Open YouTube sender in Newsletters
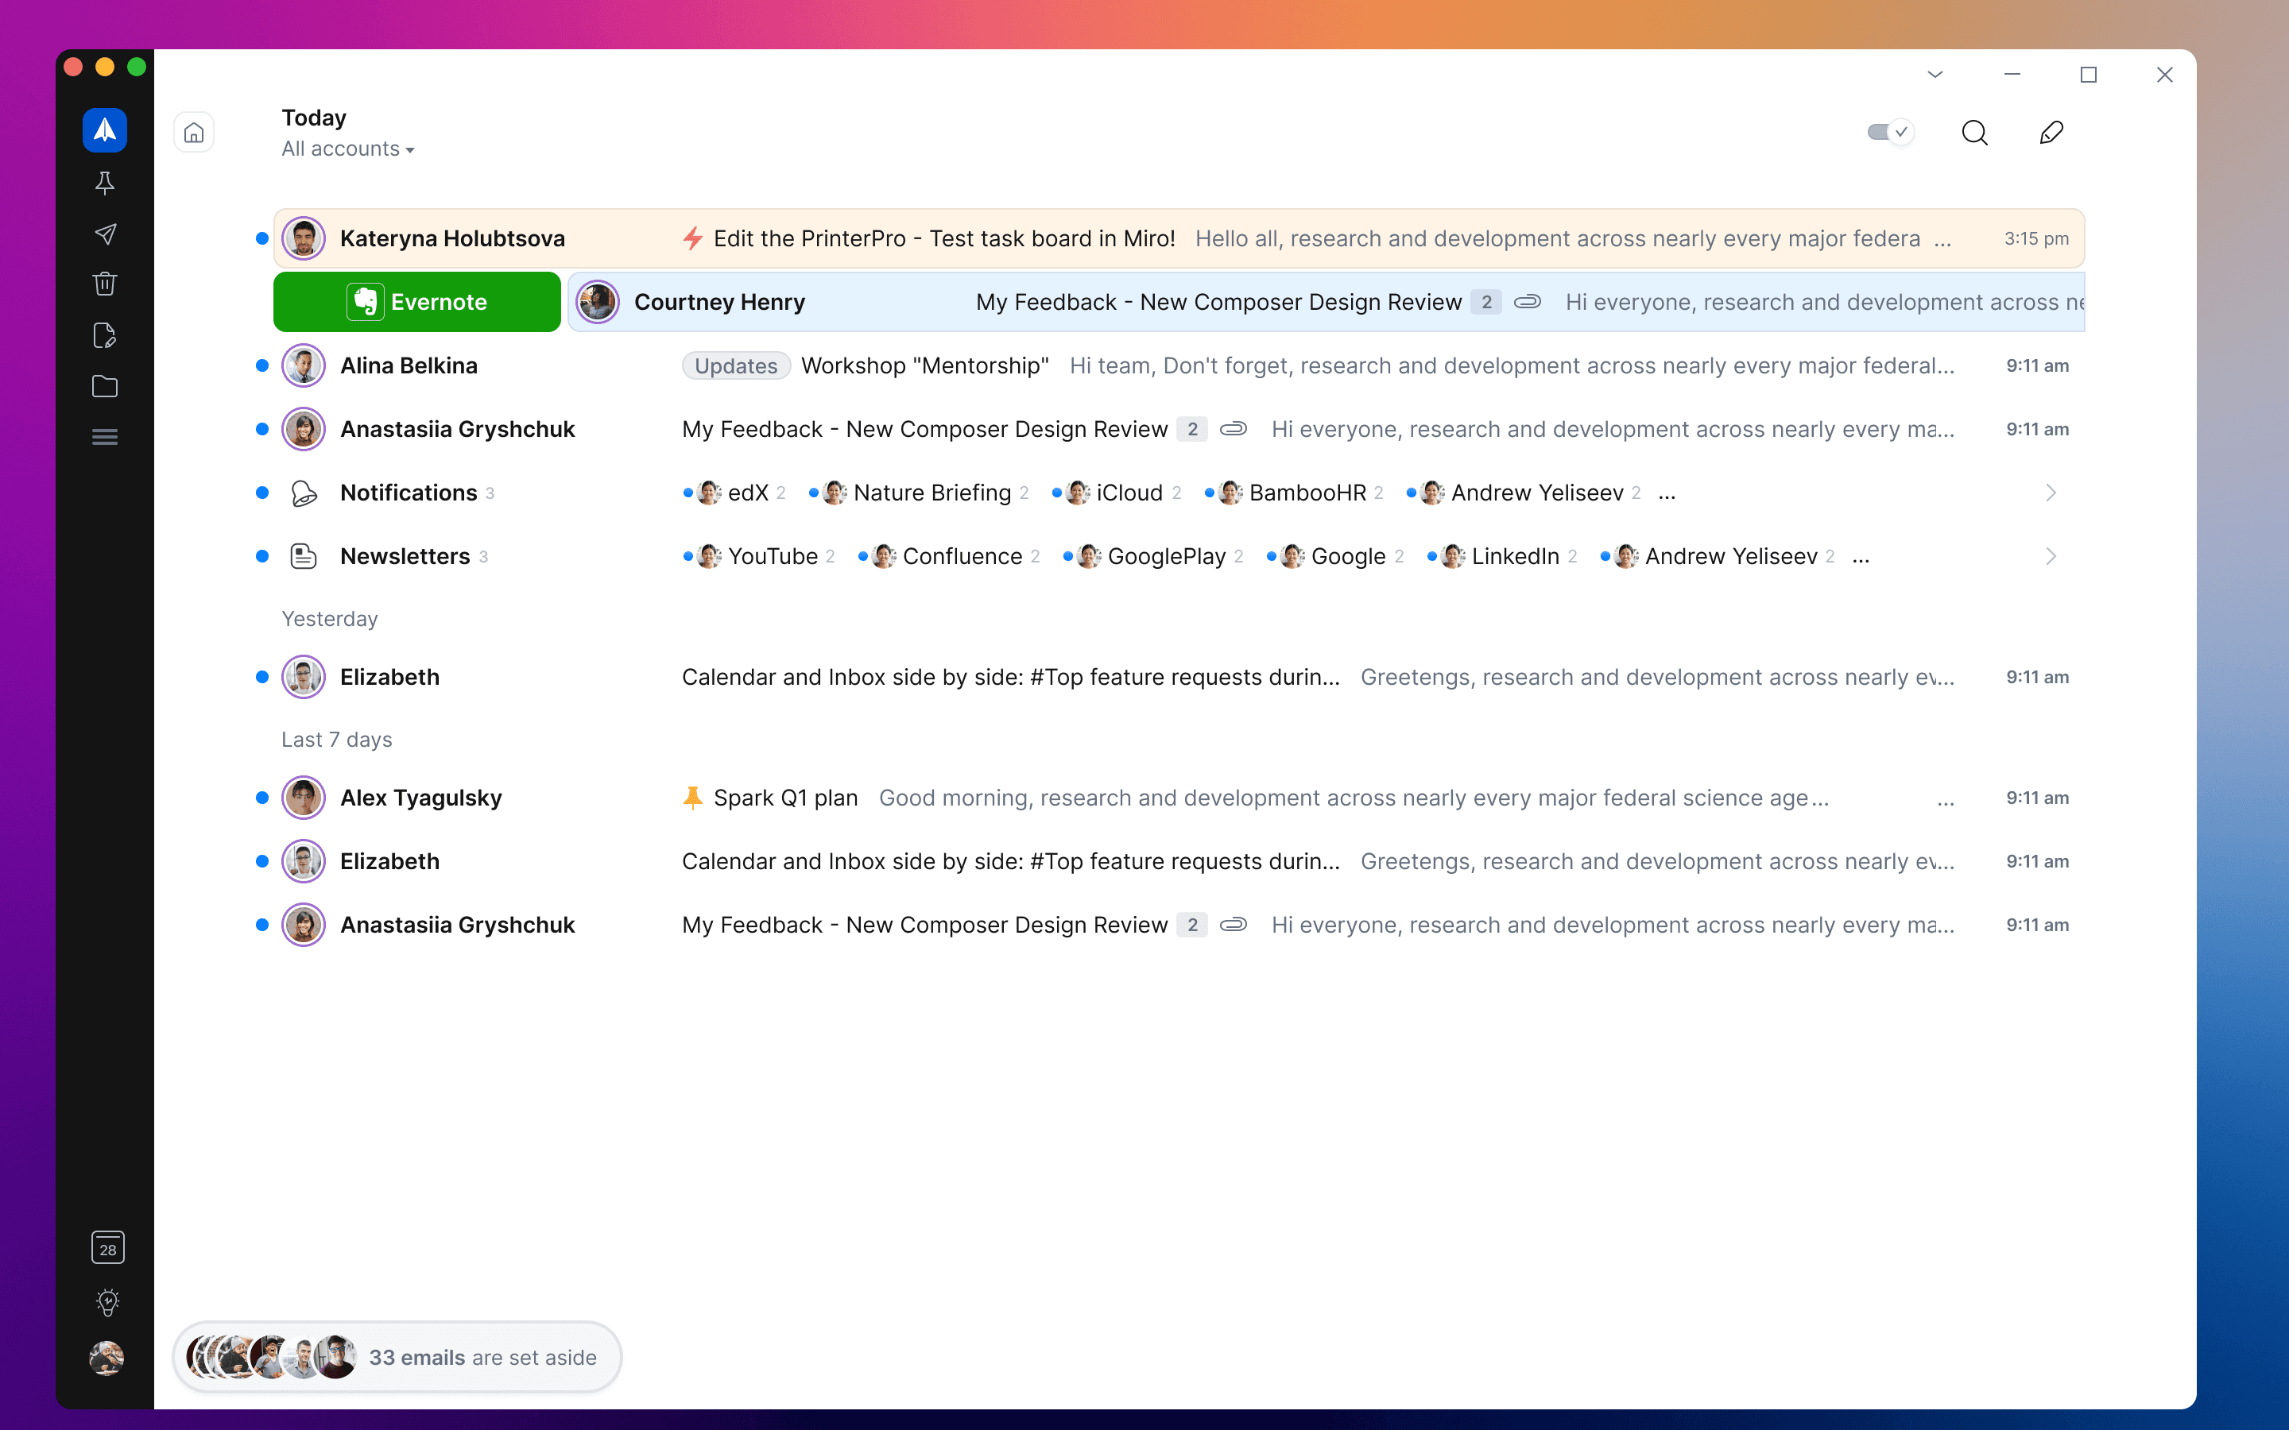2289x1430 pixels. coord(760,556)
